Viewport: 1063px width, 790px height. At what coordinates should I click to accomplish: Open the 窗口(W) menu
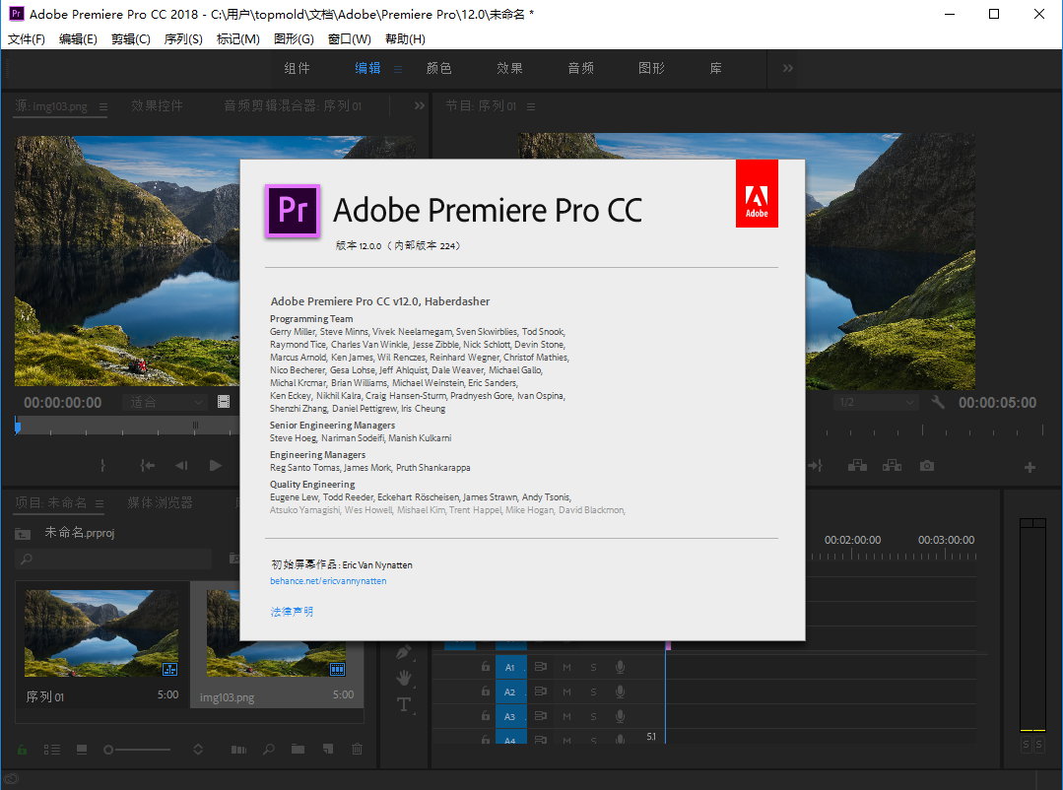(350, 38)
